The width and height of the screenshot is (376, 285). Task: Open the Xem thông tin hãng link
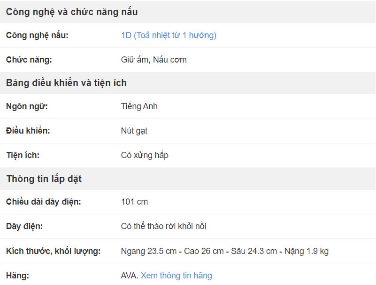coord(176,276)
